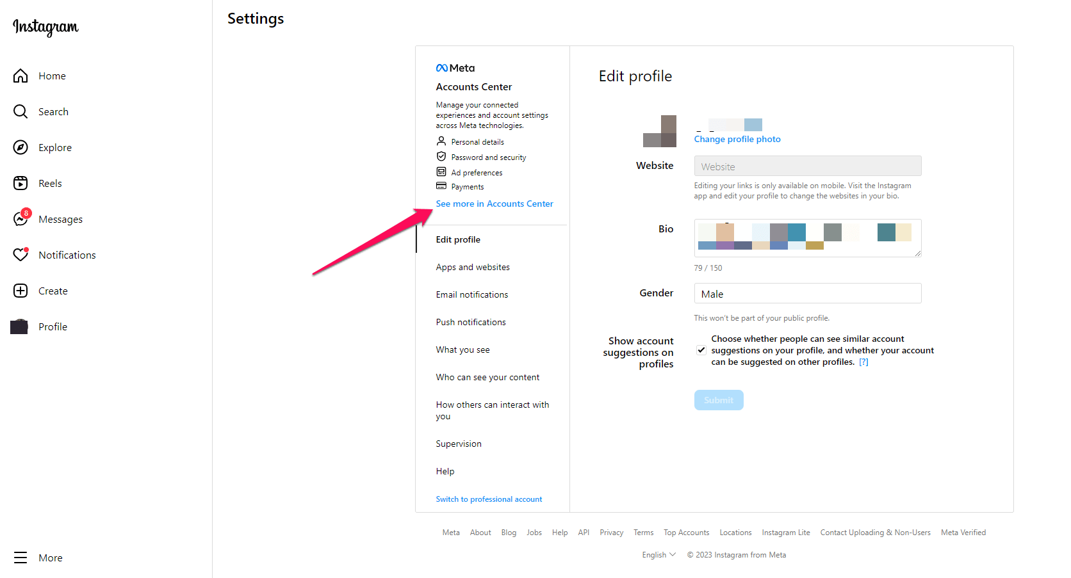1071x578 pixels.
Task: Click the profile photo thumbnail
Action: (660, 131)
